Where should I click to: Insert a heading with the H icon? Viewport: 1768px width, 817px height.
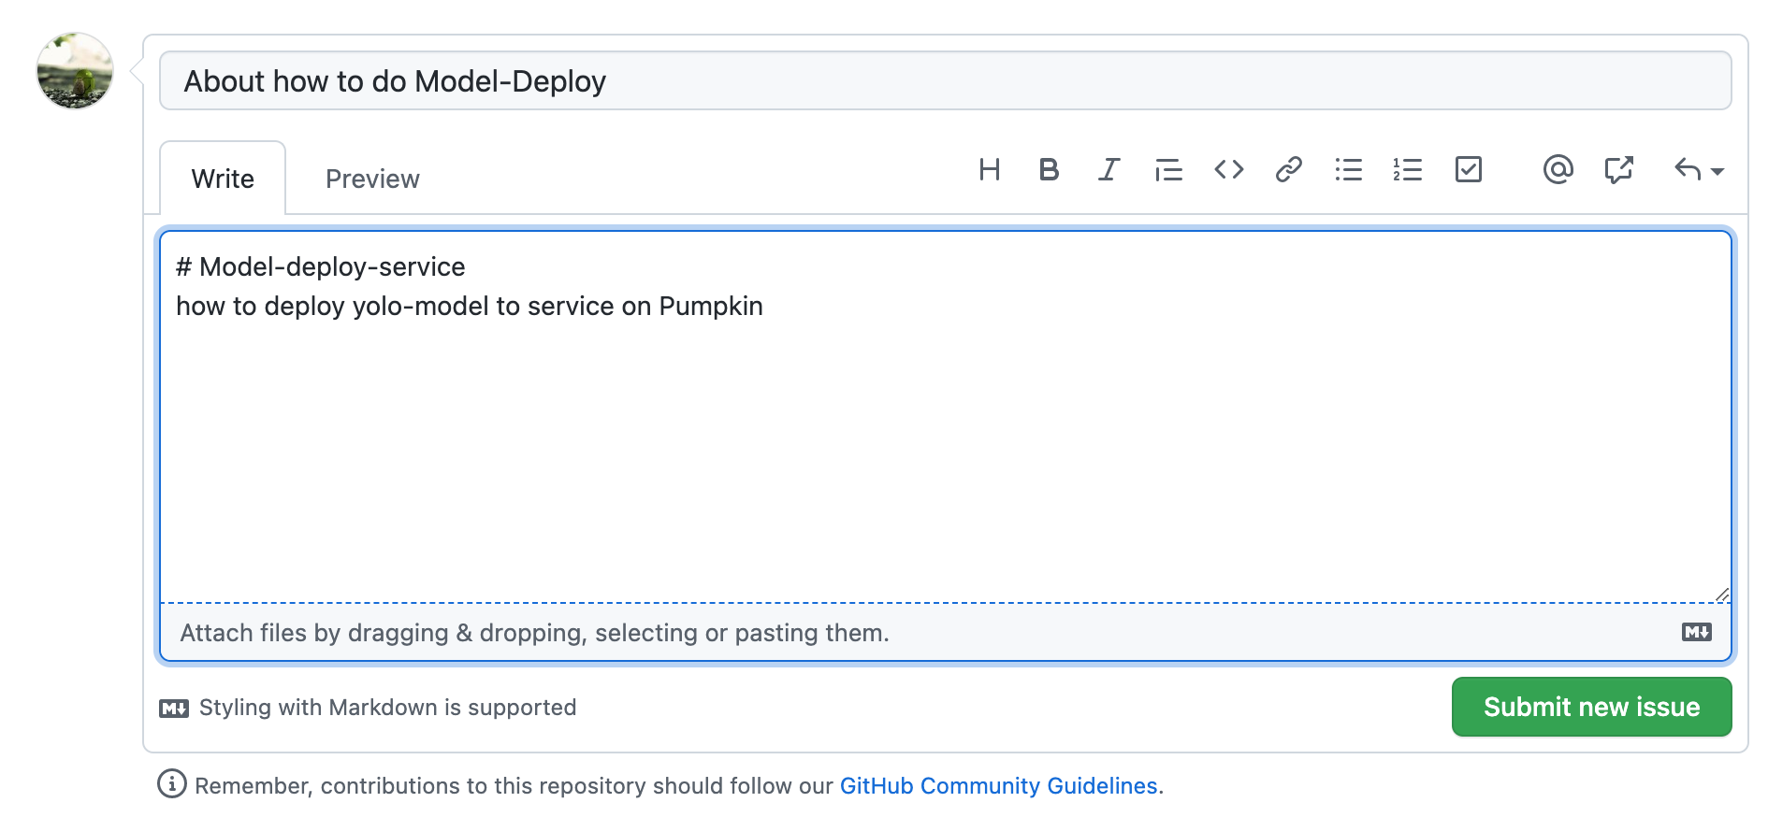tap(990, 169)
